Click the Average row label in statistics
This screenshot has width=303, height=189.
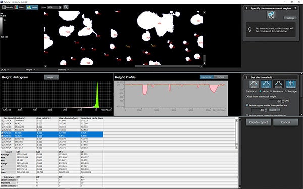(x=5, y=155)
